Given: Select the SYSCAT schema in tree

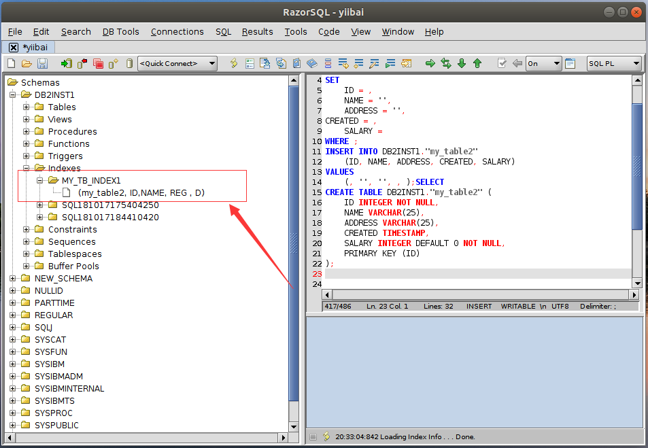Looking at the screenshot, I should tap(50, 339).
